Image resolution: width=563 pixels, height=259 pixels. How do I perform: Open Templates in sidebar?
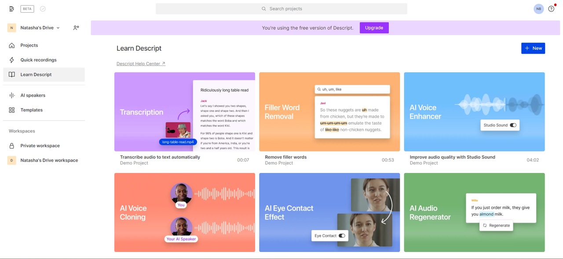point(44,110)
